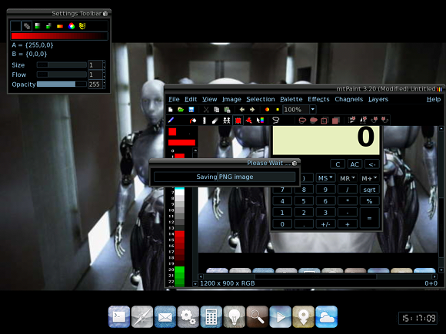The height and width of the screenshot is (334, 446).
Task: Undo with the left arrow icon
Action: click(x=242, y=110)
